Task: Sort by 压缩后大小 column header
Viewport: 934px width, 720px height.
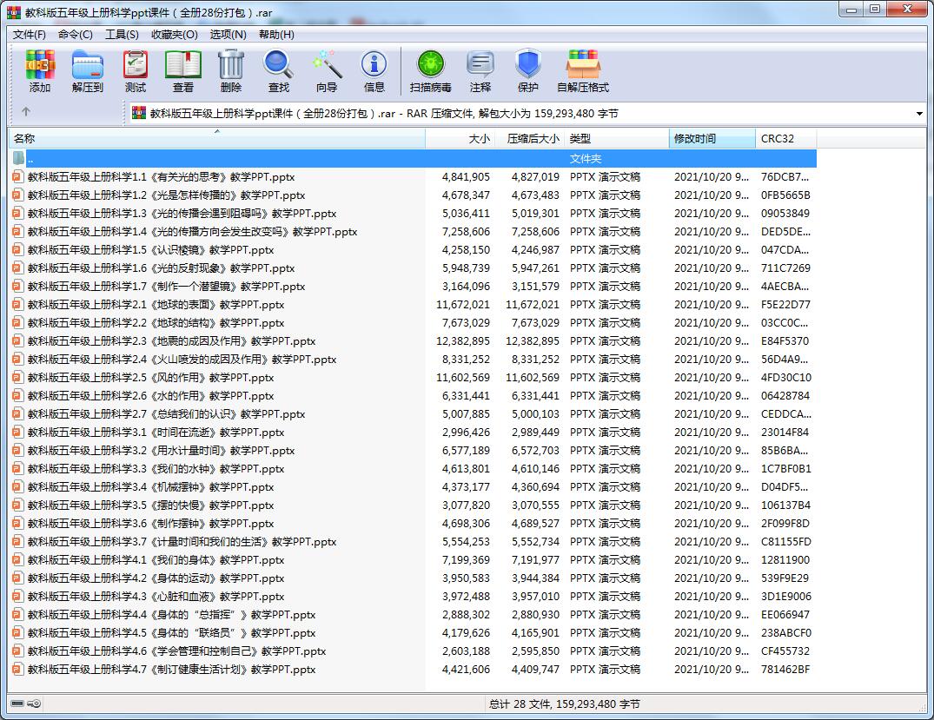Action: point(530,139)
